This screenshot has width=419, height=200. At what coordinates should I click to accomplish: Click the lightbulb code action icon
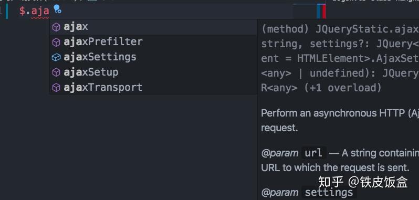pos(57,9)
